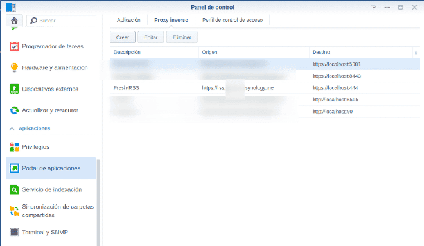Click the sidebar vertical scrollbar
424x246 pixels.
coord(98,203)
